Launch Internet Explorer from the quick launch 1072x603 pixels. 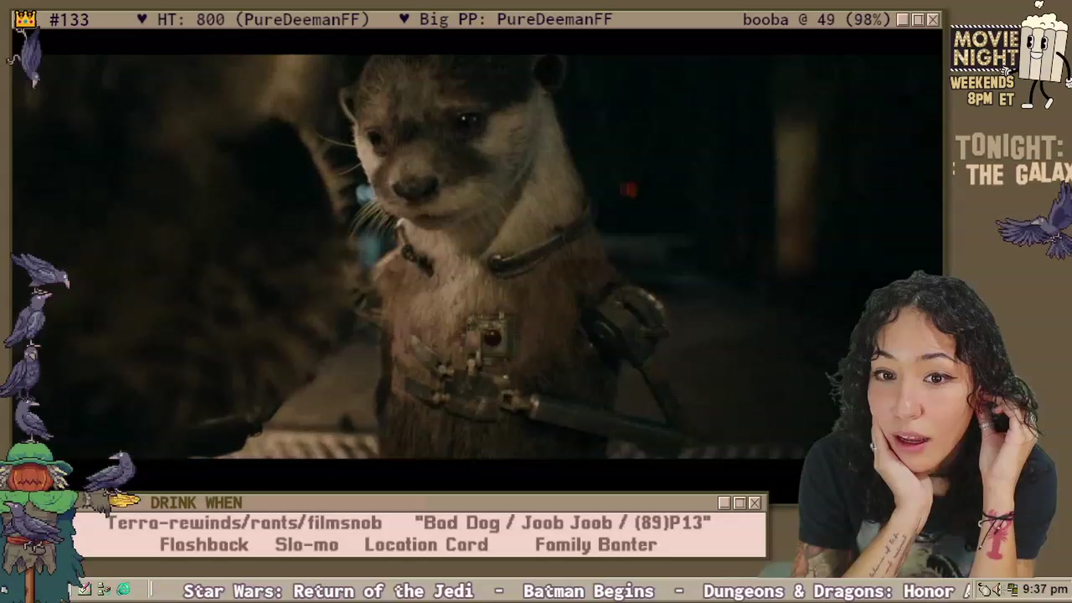(123, 589)
